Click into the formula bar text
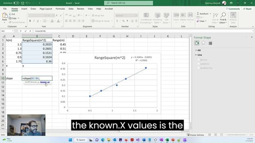 tap(143, 31)
